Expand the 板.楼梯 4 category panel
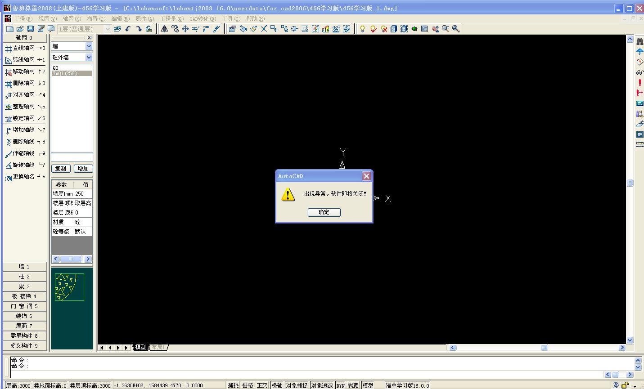The image size is (644, 389). pos(24,296)
